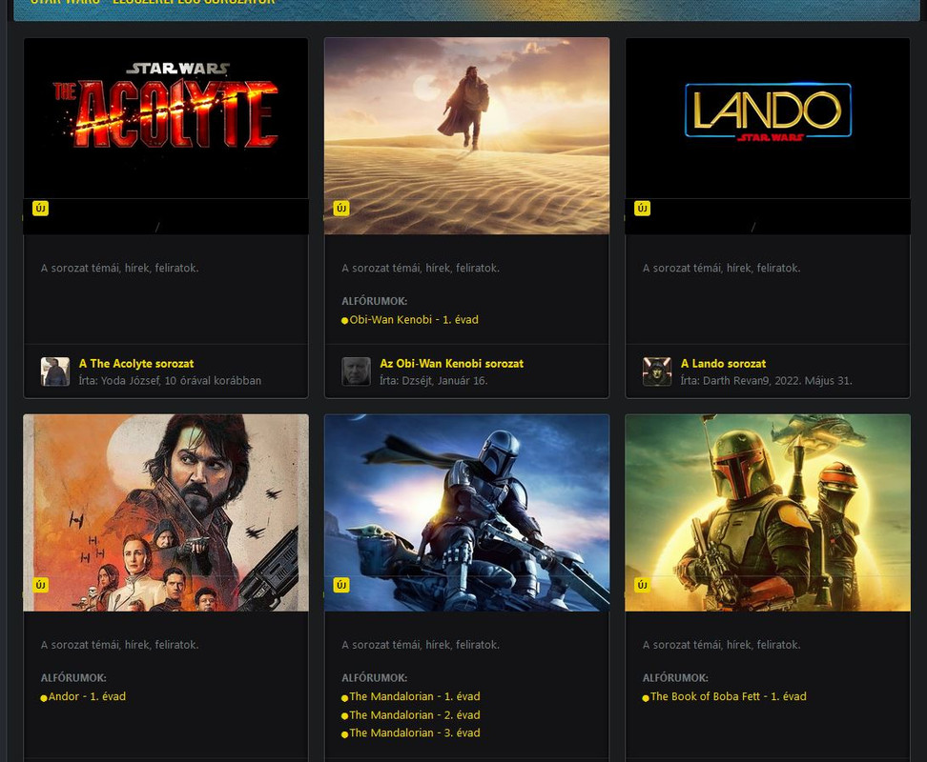The width and height of the screenshot is (927, 762).
Task: Click author name Darth Revan9
Action: point(736,381)
